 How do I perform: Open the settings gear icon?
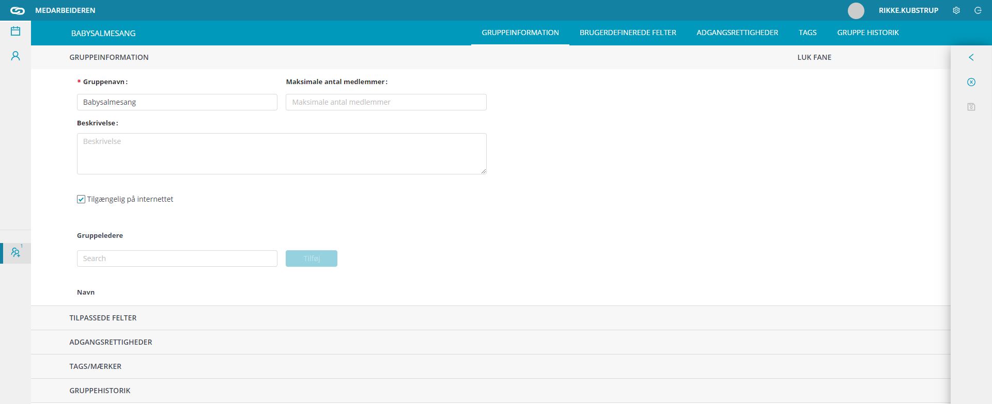pos(956,10)
